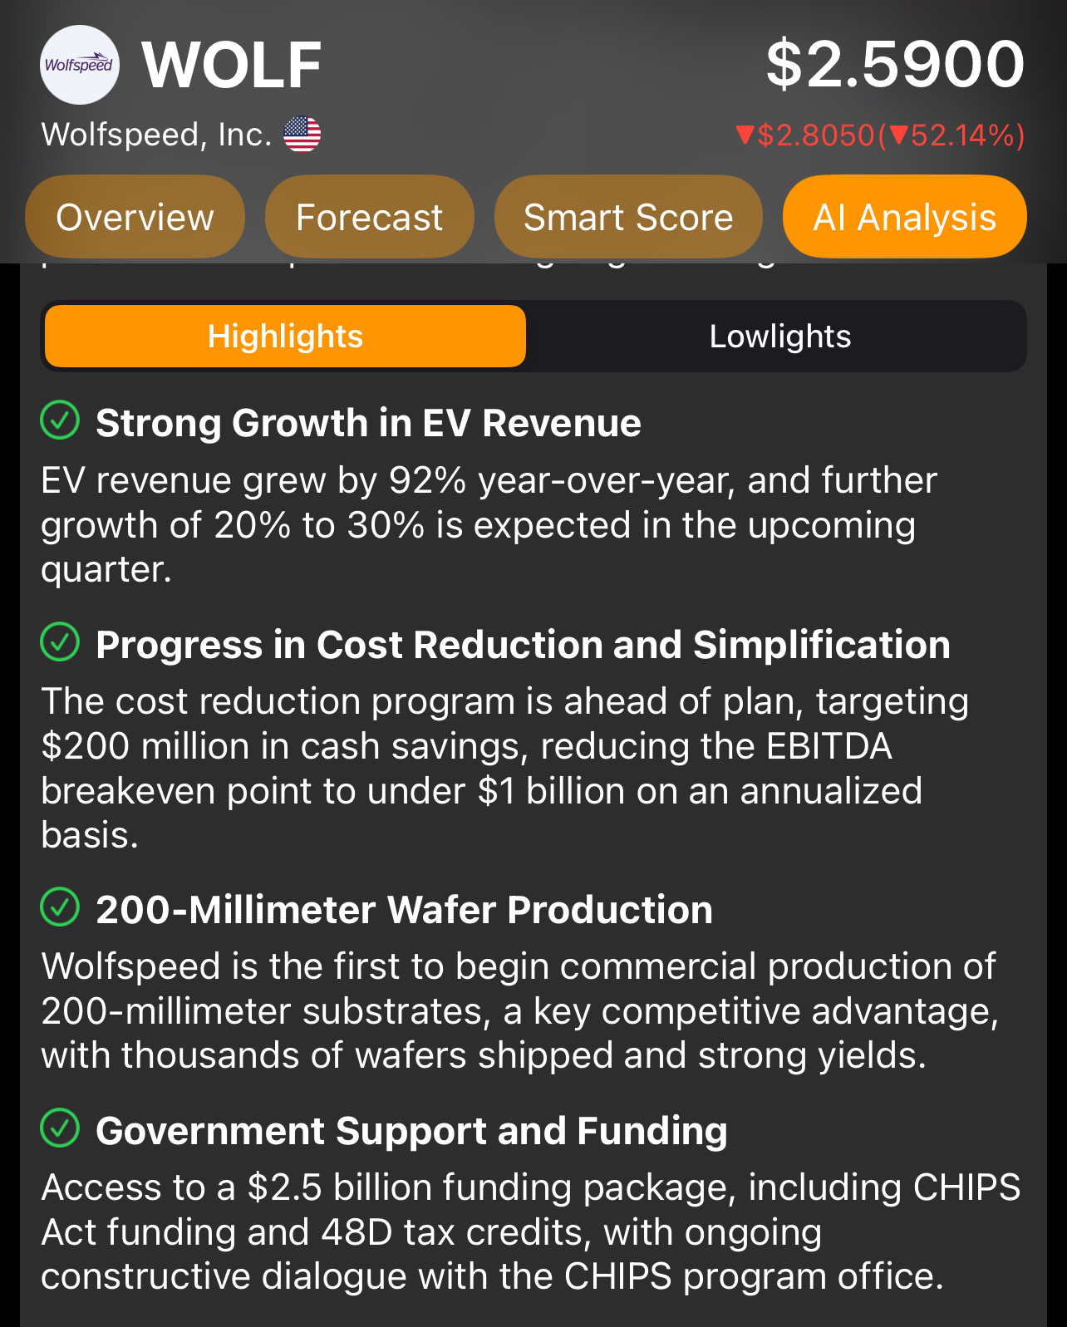Click the checkmark icon next to Progress in Cost Reduction
This screenshot has height=1327, width=1067.
pyautogui.click(x=60, y=642)
